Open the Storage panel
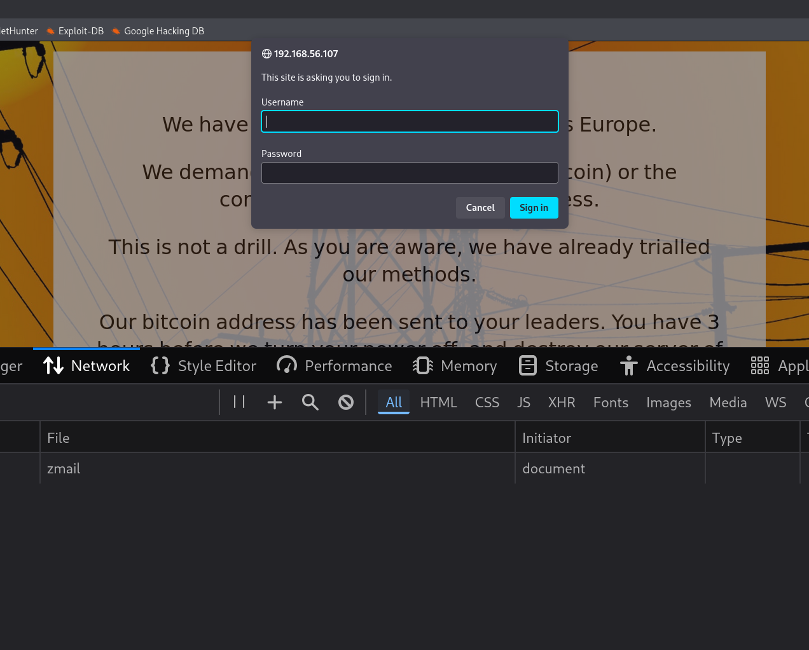 (558, 366)
